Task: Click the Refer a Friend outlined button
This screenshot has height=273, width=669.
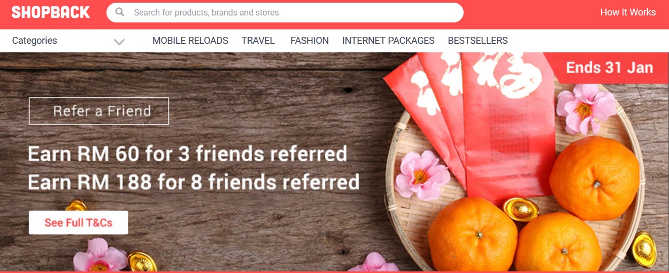Action: [x=99, y=111]
